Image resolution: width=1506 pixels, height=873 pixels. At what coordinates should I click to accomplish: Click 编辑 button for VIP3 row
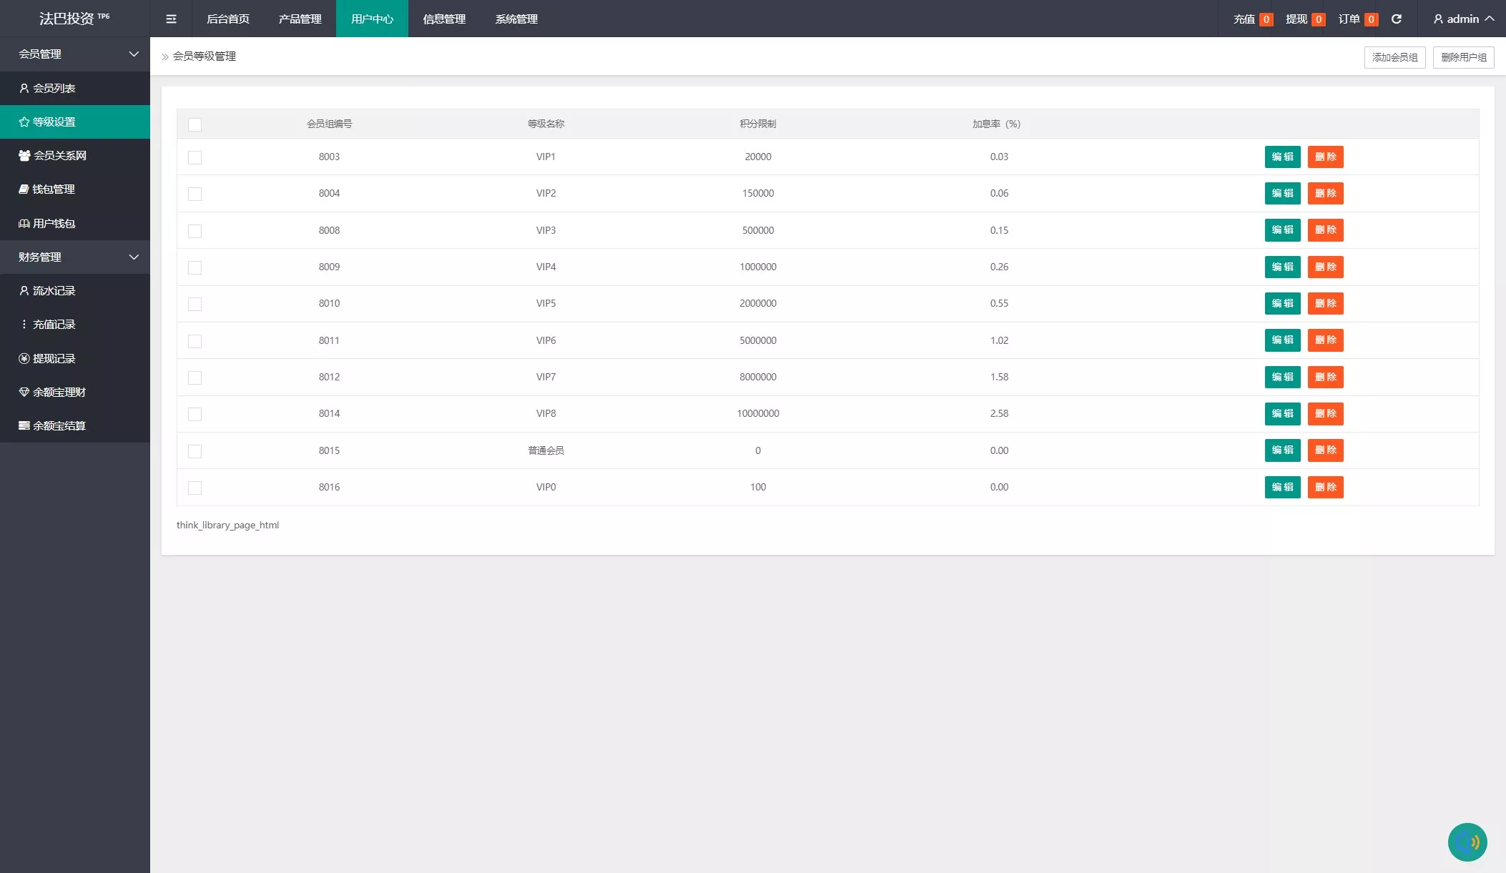[1282, 230]
